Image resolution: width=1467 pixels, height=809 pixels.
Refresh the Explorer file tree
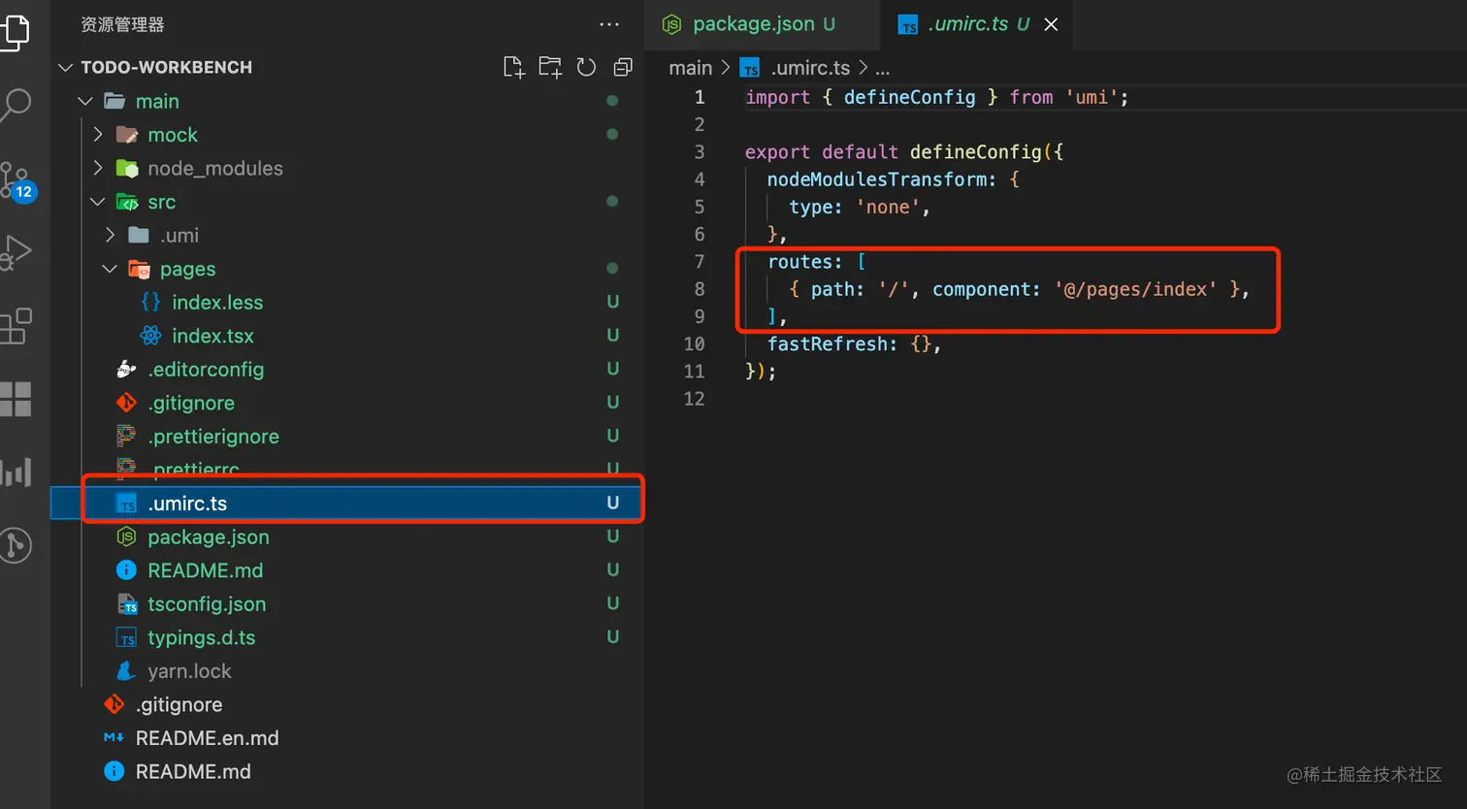coord(586,67)
